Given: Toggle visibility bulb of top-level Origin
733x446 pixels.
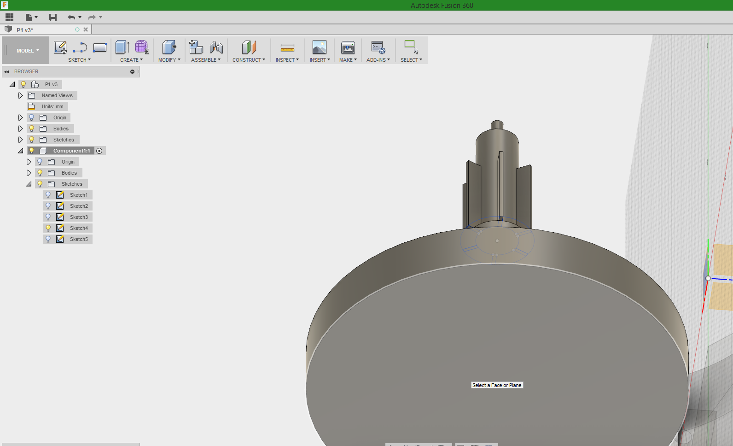Looking at the screenshot, I should (32, 117).
